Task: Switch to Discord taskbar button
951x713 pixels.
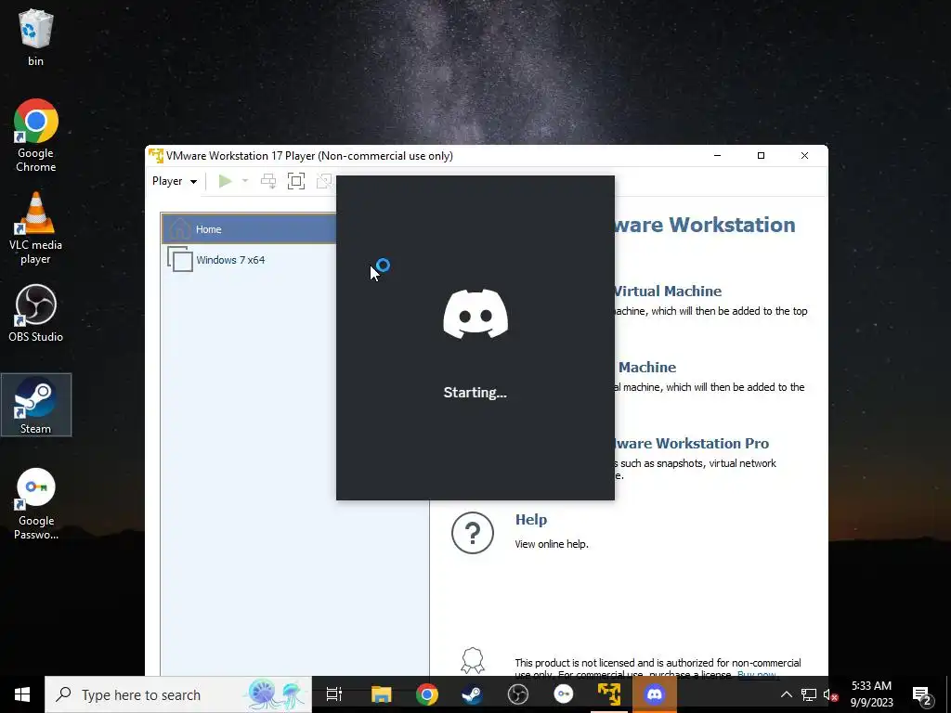Action: pyautogui.click(x=655, y=694)
